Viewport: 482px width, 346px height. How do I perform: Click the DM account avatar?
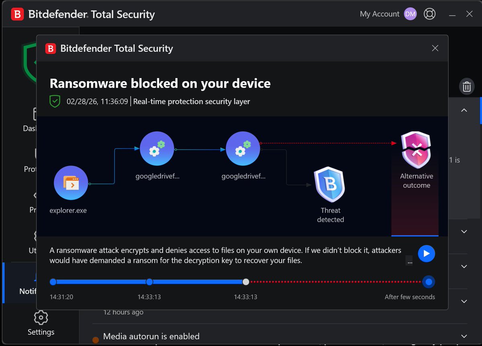pyautogui.click(x=410, y=14)
